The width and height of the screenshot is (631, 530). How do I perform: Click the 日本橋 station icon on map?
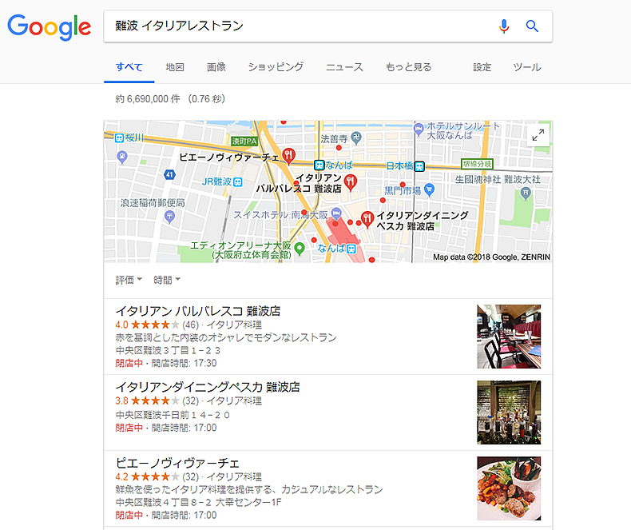pyautogui.click(x=419, y=166)
